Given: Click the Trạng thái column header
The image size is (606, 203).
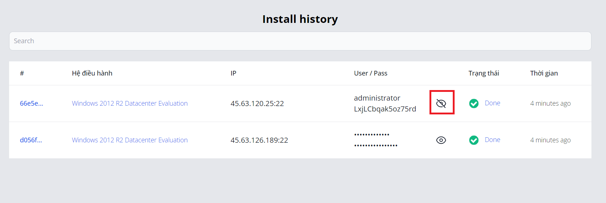Looking at the screenshot, I should tap(483, 73).
